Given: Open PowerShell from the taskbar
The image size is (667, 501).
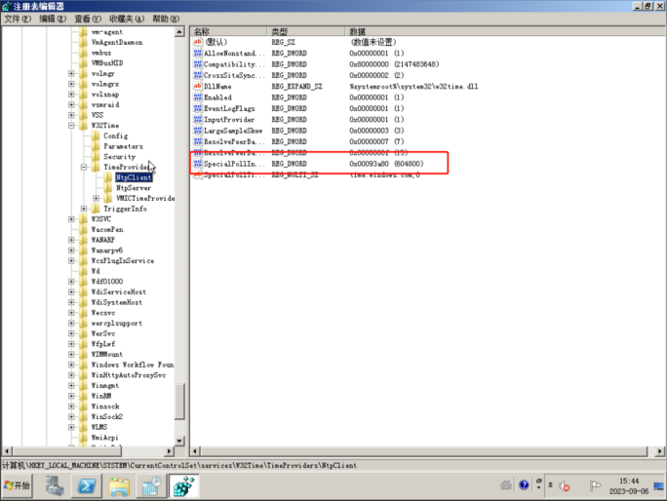Looking at the screenshot, I should coord(87,484).
